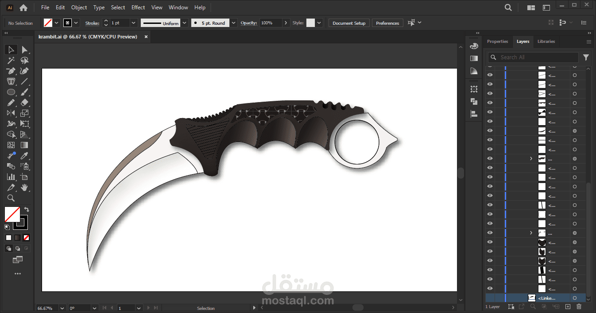Select the Type tool

[x=11, y=81]
